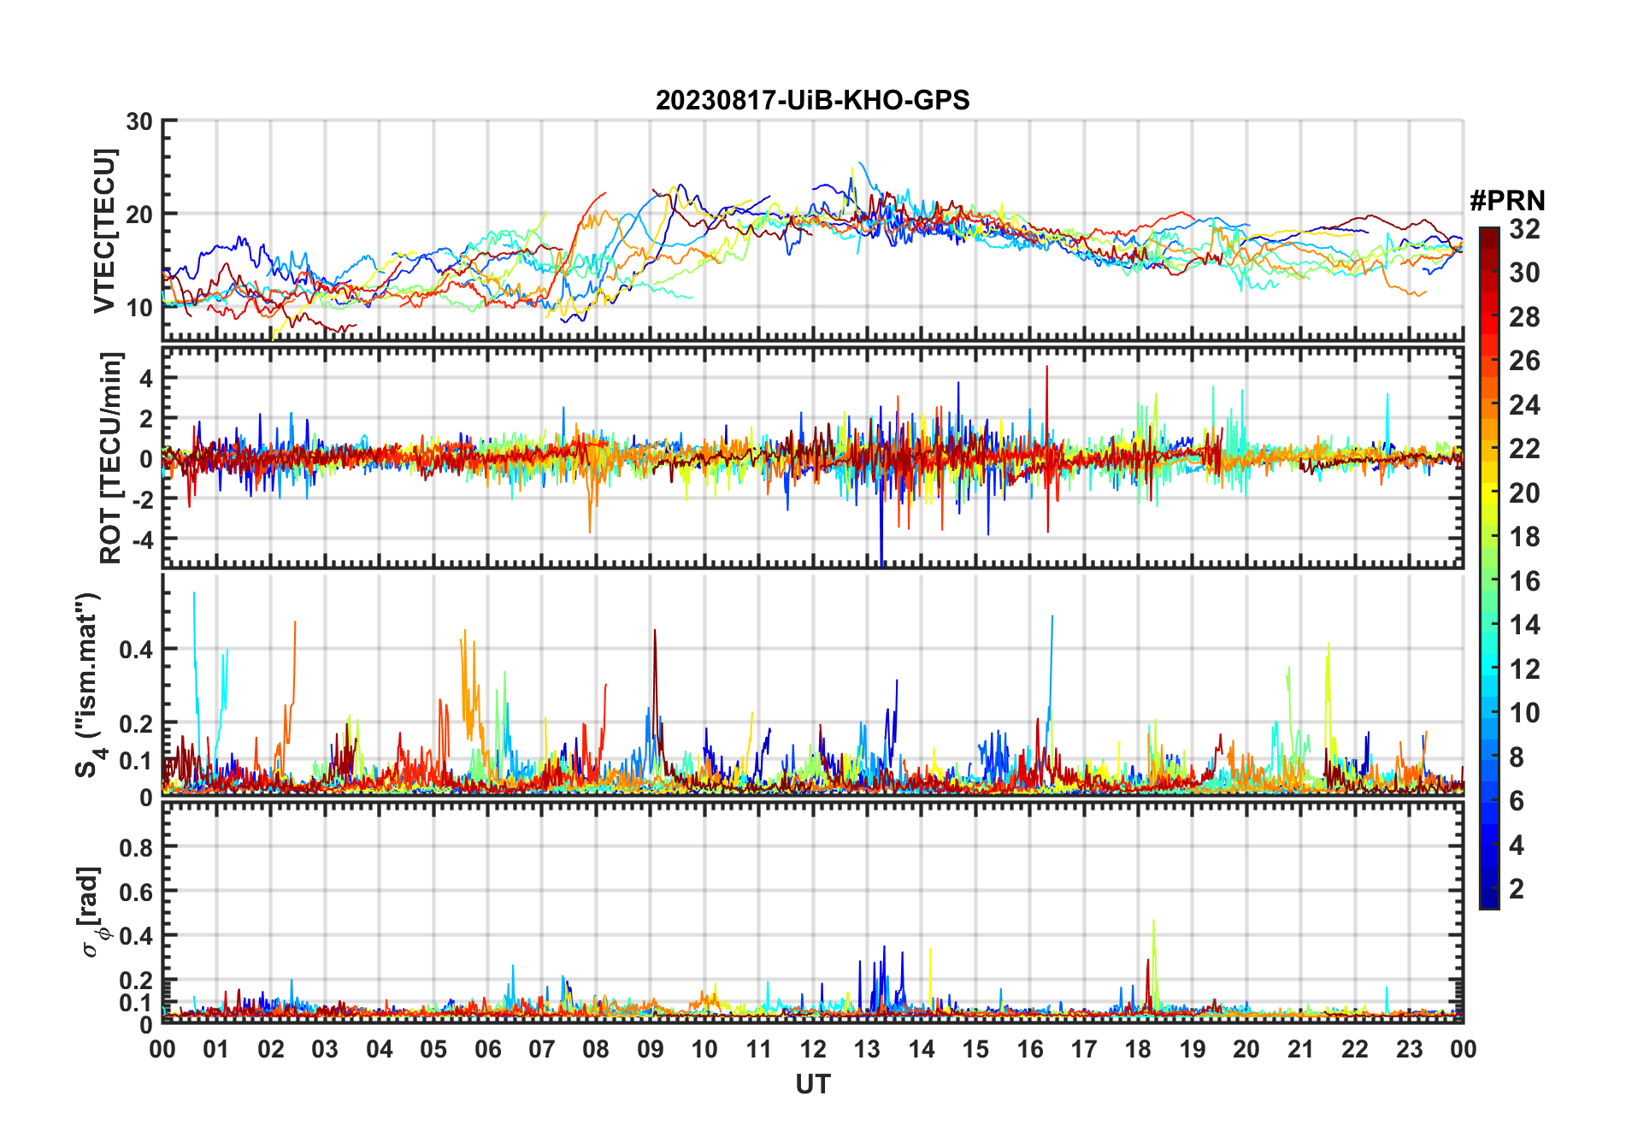Image resolution: width=1626 pixels, height=1137 pixels.
Task: Click the ROT [TECU/min] axis label
Action: coord(111,457)
